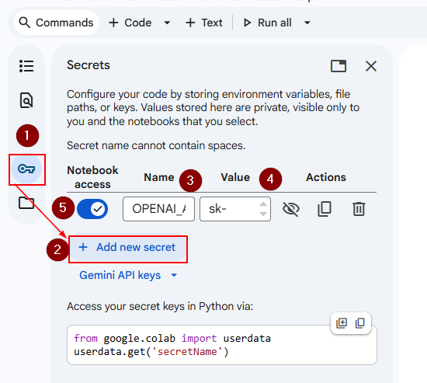Click the secret Name field OPENAI

tap(158, 209)
